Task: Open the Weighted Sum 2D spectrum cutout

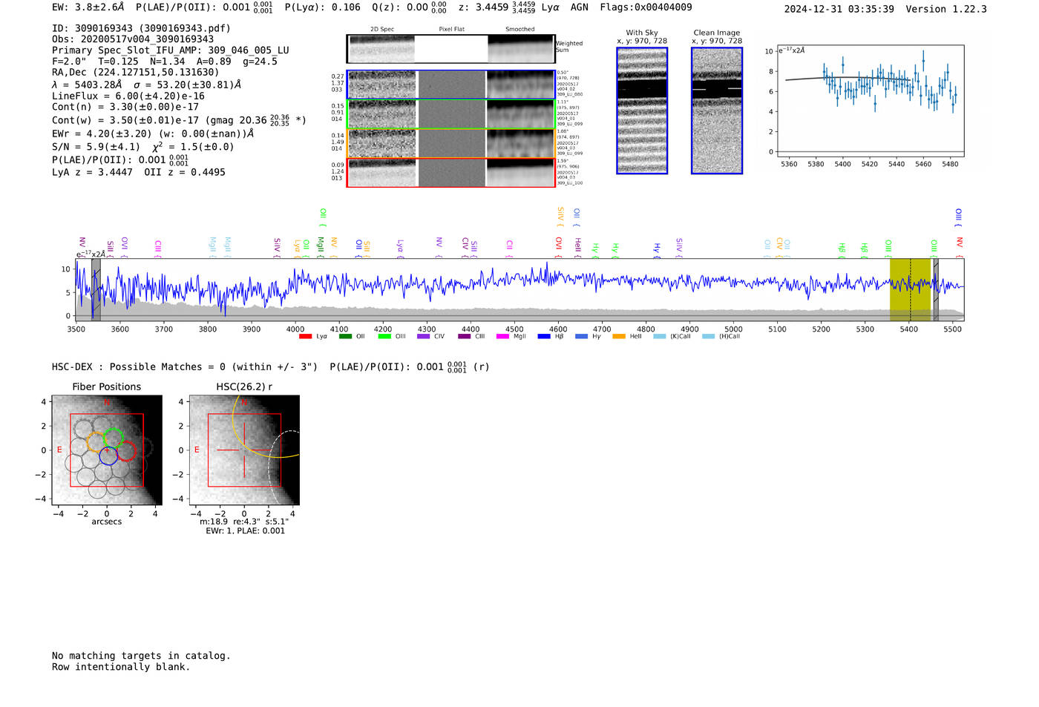Action: [381, 49]
